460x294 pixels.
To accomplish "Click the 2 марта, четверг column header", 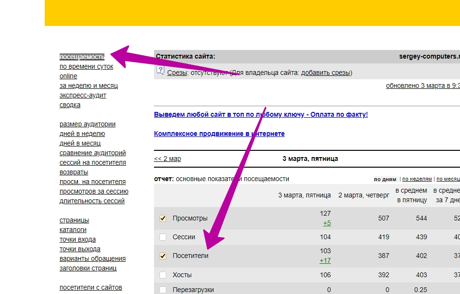I will click(x=364, y=196).
